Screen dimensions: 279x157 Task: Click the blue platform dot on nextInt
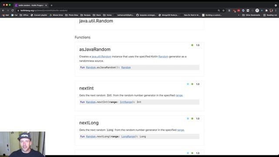[x=188, y=84]
